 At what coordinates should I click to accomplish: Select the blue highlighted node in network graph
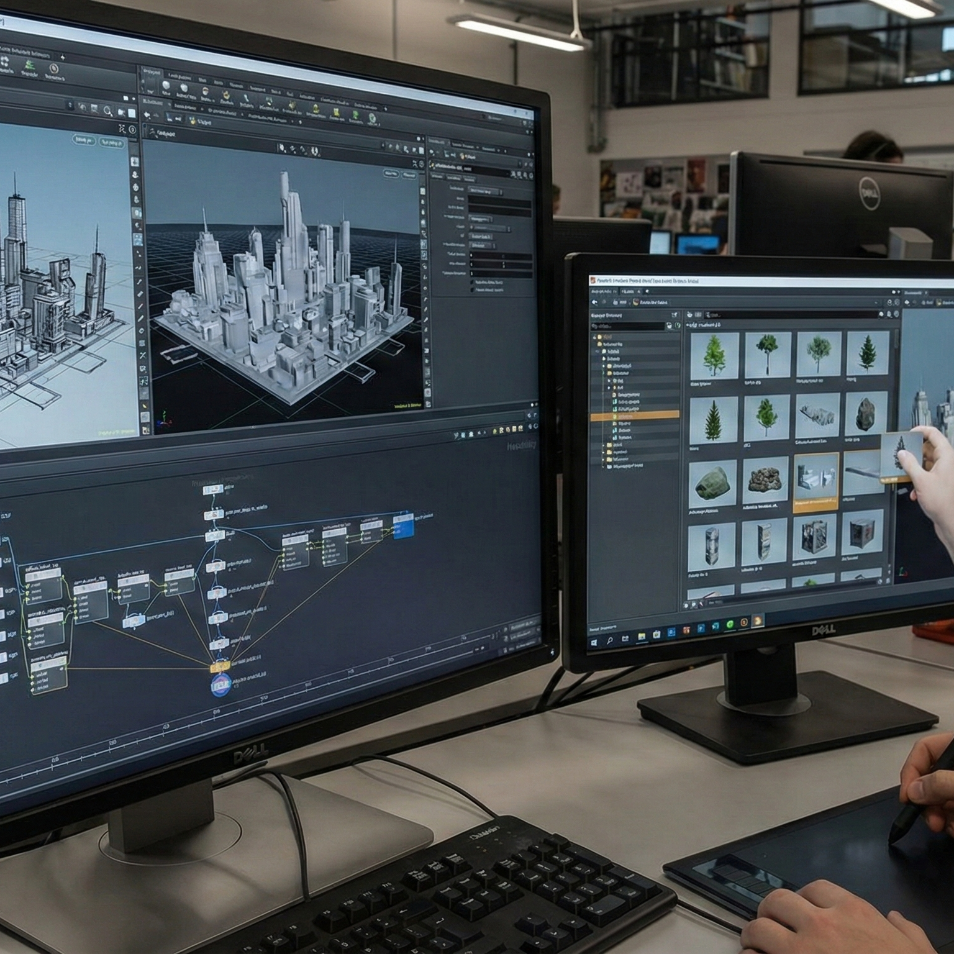pyautogui.click(x=404, y=525)
